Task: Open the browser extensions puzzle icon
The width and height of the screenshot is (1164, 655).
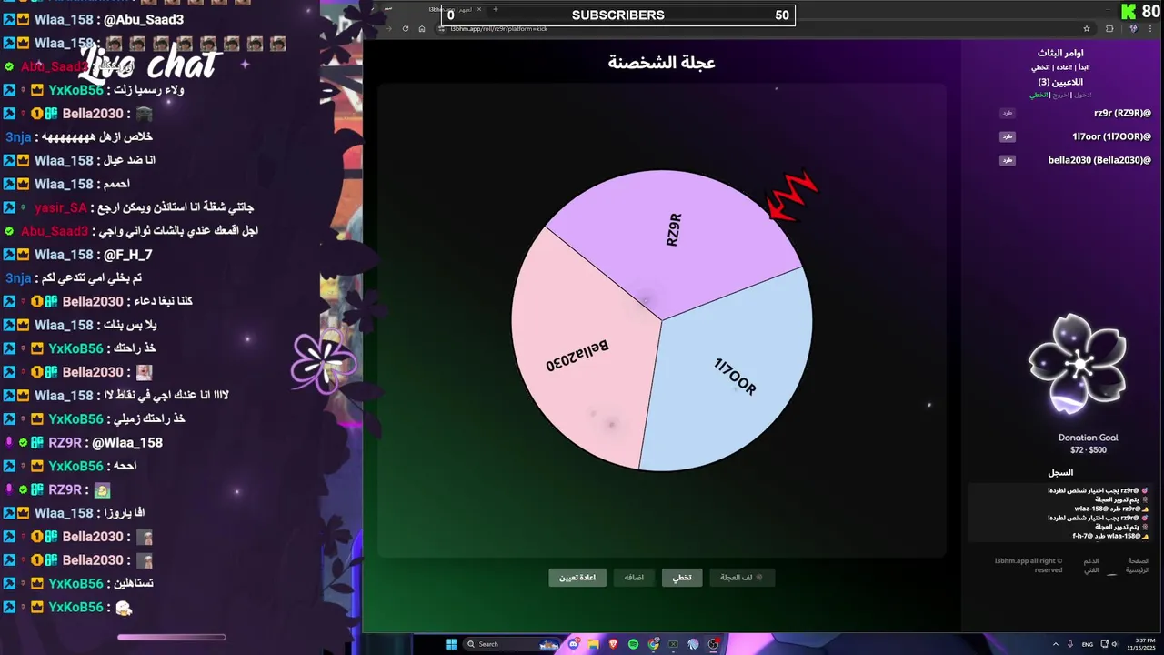Action: (x=1109, y=28)
